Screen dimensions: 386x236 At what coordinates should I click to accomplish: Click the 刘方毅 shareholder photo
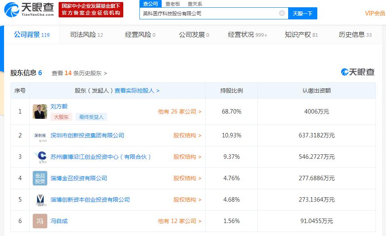click(x=40, y=112)
